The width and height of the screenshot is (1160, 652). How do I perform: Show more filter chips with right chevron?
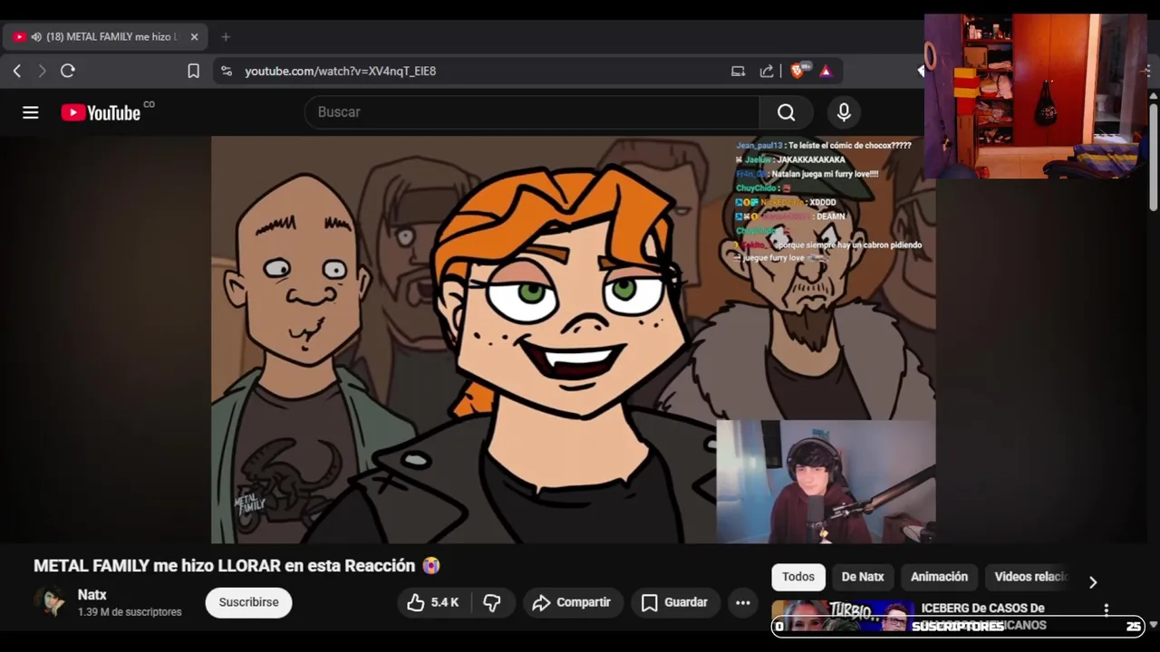(x=1093, y=582)
